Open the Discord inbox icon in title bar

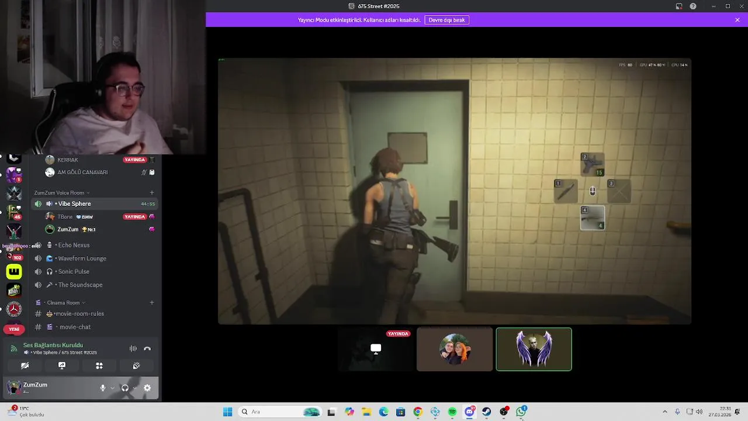(679, 6)
